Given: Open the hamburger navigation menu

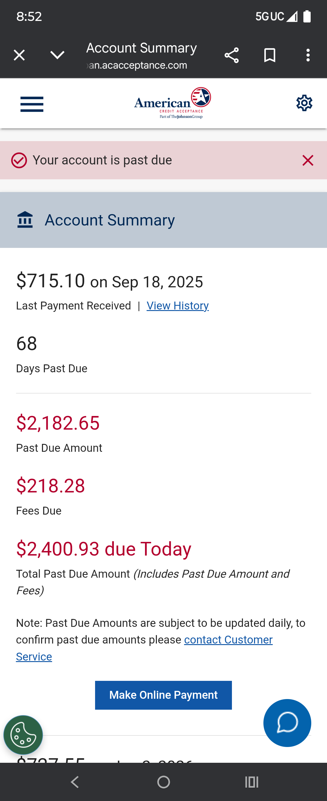Looking at the screenshot, I should tap(32, 104).
